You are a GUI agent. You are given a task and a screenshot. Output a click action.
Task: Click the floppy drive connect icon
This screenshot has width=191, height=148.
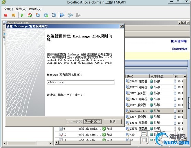point(62,15)
